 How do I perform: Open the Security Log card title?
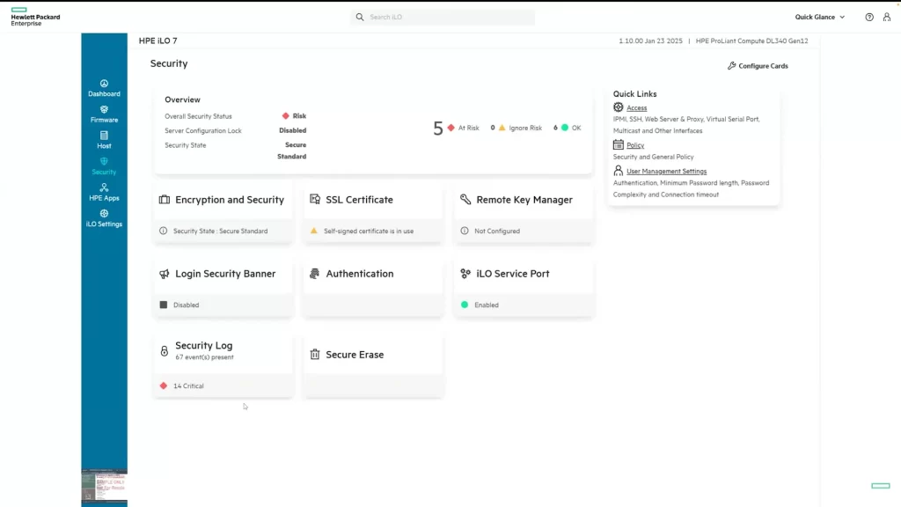[204, 345]
